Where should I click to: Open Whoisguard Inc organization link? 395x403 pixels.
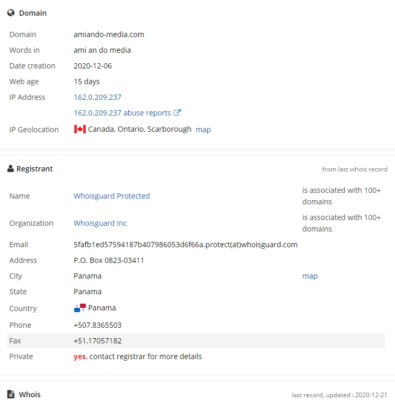point(100,223)
